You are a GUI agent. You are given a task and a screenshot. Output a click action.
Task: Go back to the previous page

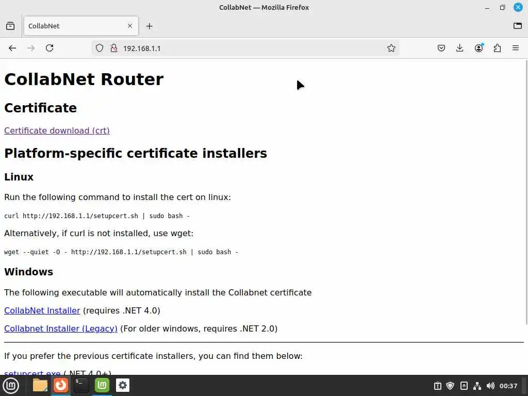12,48
